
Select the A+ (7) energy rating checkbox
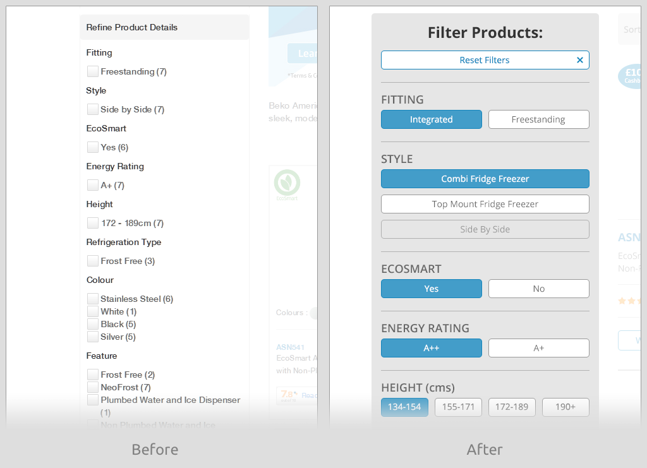[93, 185]
